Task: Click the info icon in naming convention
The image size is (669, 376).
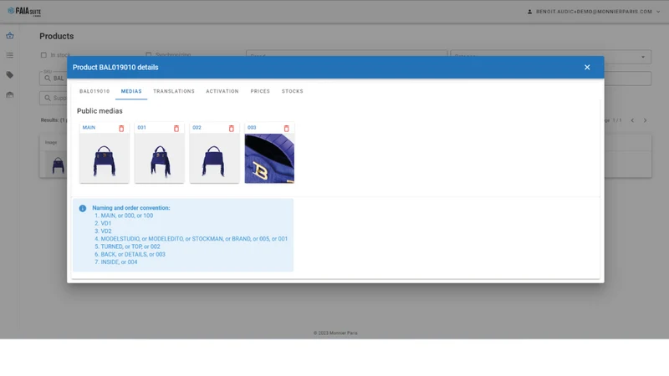Action: [83, 208]
